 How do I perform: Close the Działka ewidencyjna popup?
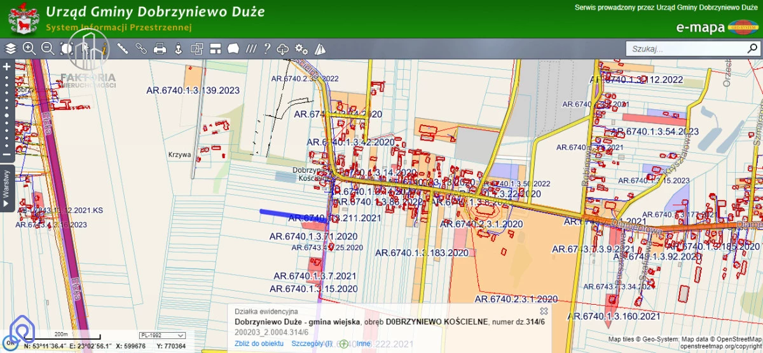click(544, 311)
